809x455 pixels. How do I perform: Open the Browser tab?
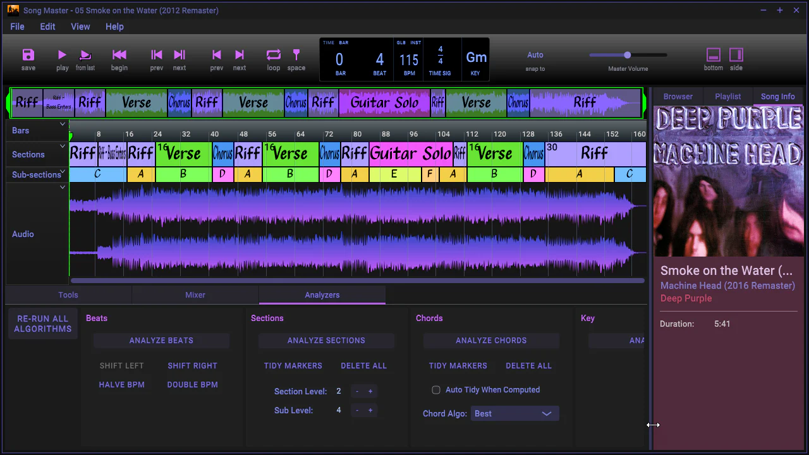pos(678,97)
